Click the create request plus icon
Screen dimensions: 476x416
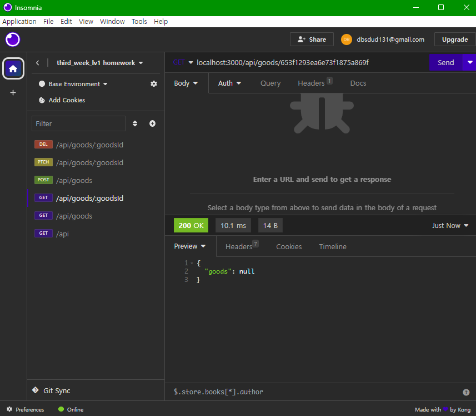tap(152, 123)
